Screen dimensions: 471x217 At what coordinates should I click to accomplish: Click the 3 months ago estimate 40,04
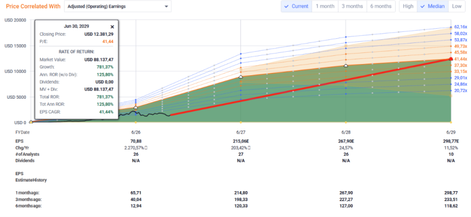[x=135, y=199]
